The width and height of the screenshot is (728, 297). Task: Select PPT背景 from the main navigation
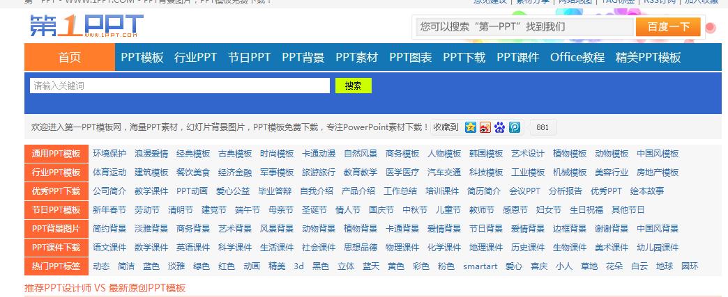click(303, 58)
